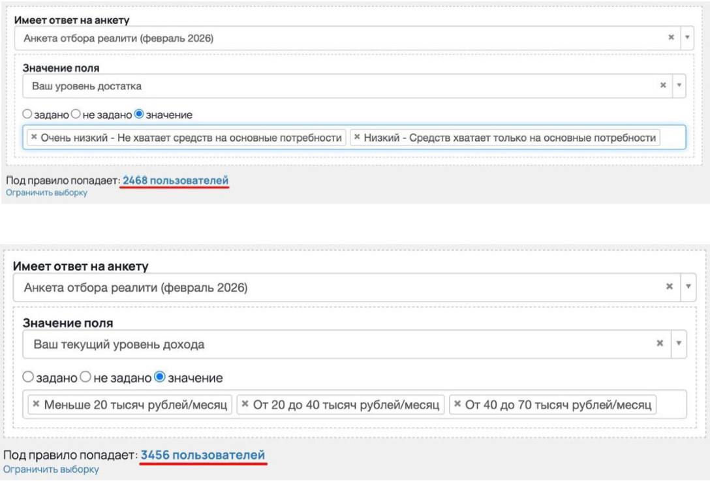The image size is (710, 481).
Task: Select 'не задано' radio under 'Ваш текущий уровень дохода'
Action: 84,378
